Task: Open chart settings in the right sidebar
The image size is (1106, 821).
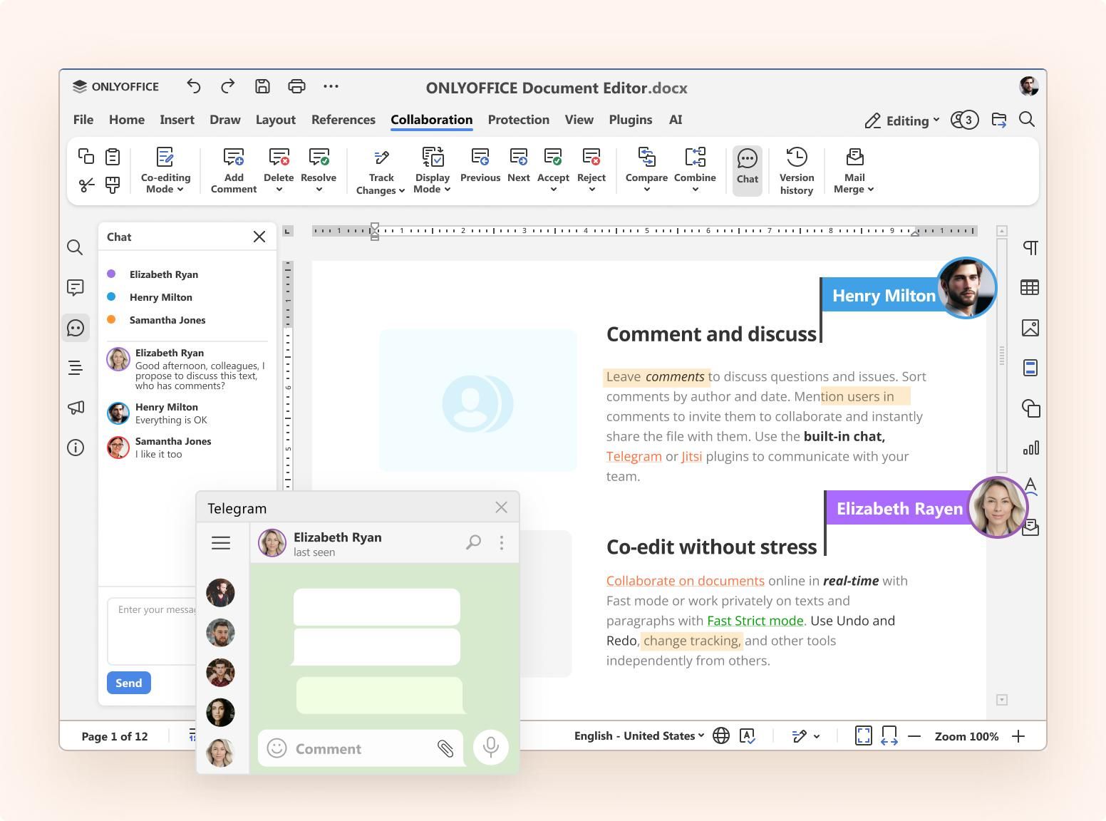Action: 1030,448
